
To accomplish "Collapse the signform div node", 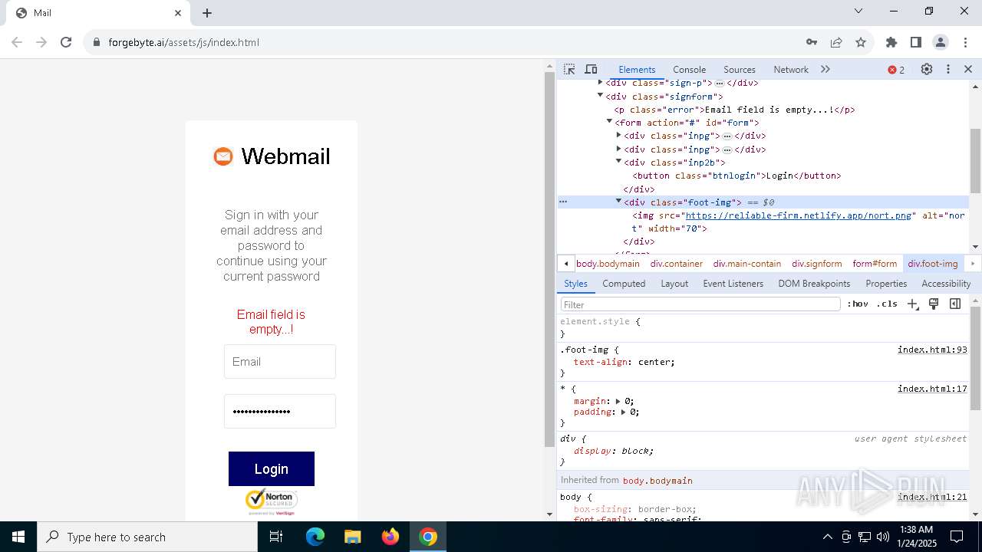I will (x=601, y=96).
